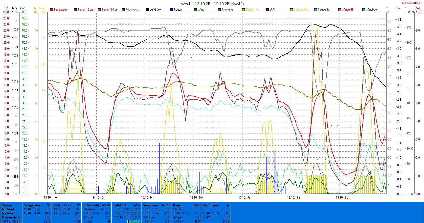Click the yellow Zeit Sonne legend square
This screenshot has width=424, height=223.
[243, 10]
